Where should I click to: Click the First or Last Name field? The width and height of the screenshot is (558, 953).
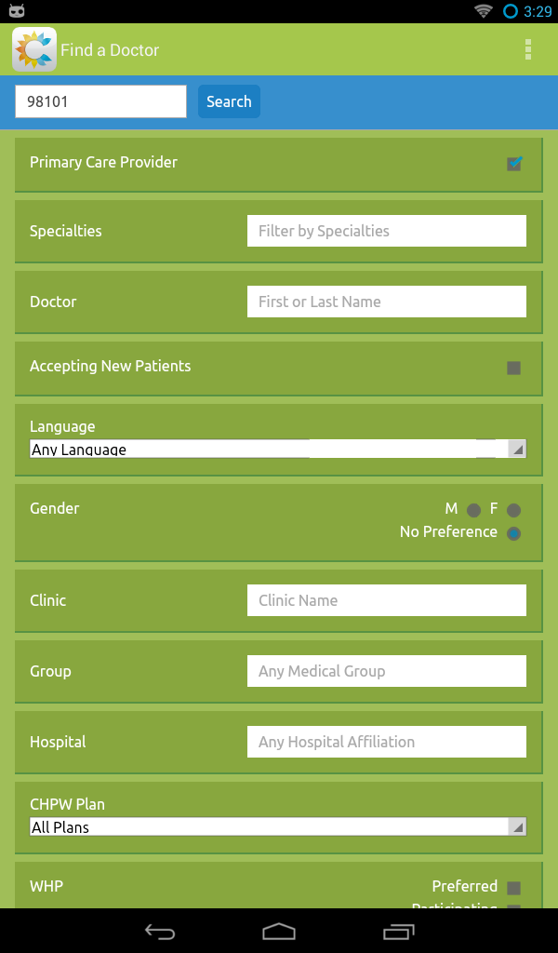point(386,302)
